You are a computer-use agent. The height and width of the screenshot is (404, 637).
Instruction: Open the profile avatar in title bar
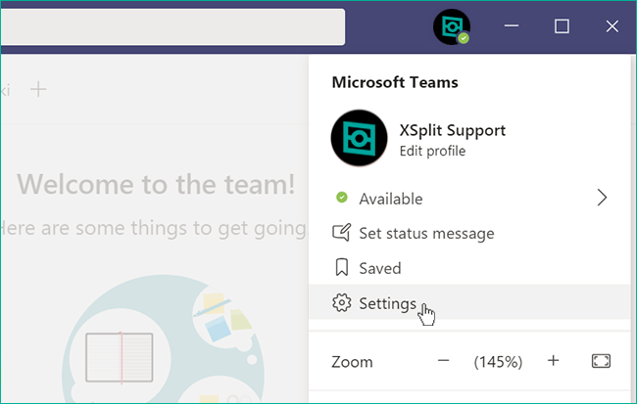click(452, 26)
